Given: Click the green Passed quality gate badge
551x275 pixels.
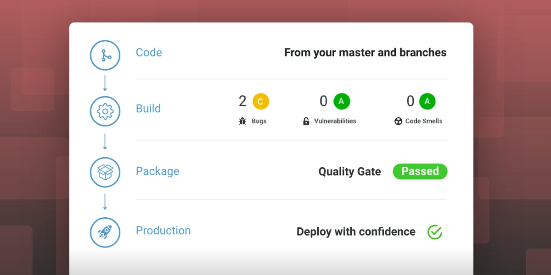Looking at the screenshot, I should point(420,171).
